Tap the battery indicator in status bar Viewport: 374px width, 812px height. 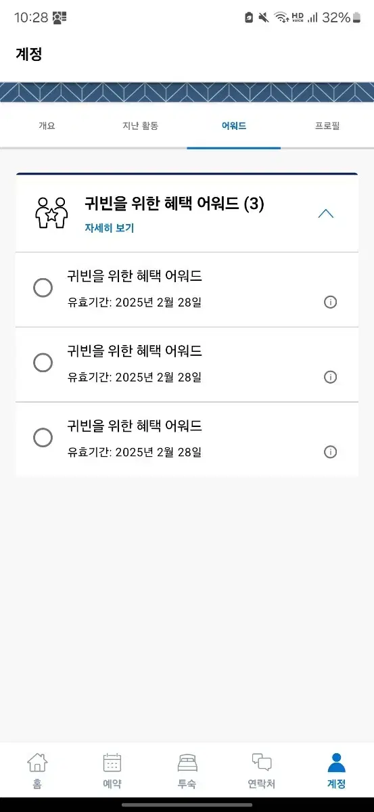pos(357,18)
